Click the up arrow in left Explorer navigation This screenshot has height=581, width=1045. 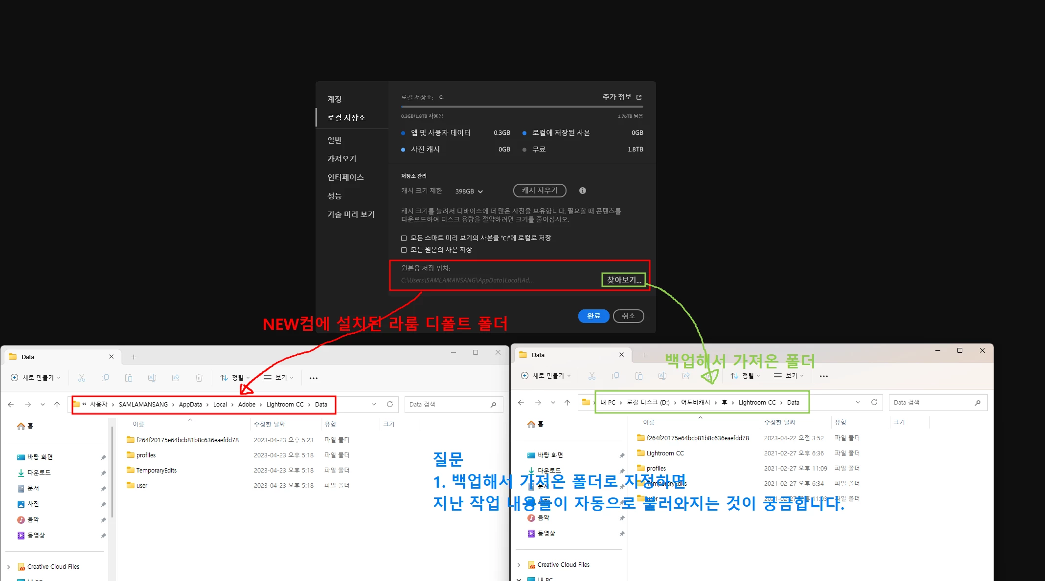point(57,404)
